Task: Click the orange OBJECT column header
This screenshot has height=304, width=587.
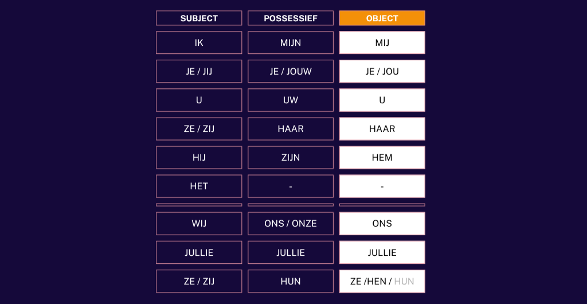Action: [382, 18]
